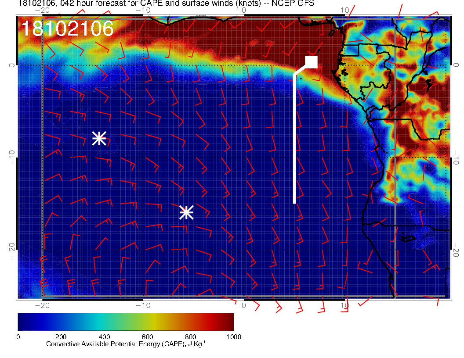Click the bottom axis longitude label '-10'

[143, 305]
